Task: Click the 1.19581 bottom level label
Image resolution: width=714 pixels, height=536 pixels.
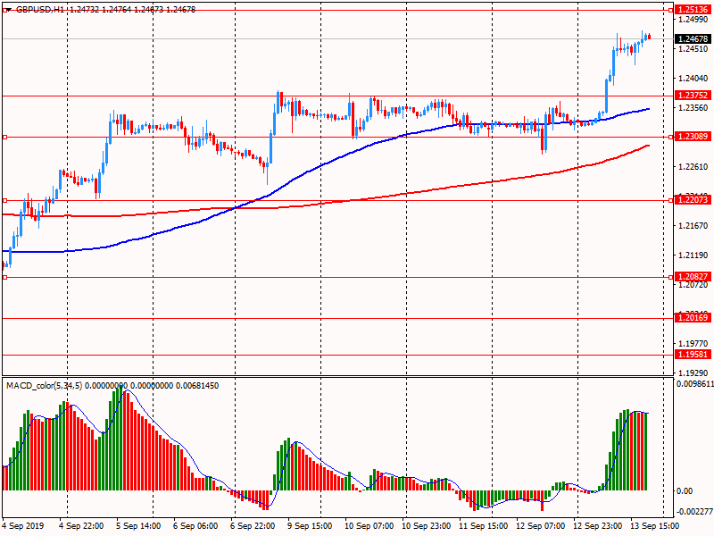Action: 693,354
